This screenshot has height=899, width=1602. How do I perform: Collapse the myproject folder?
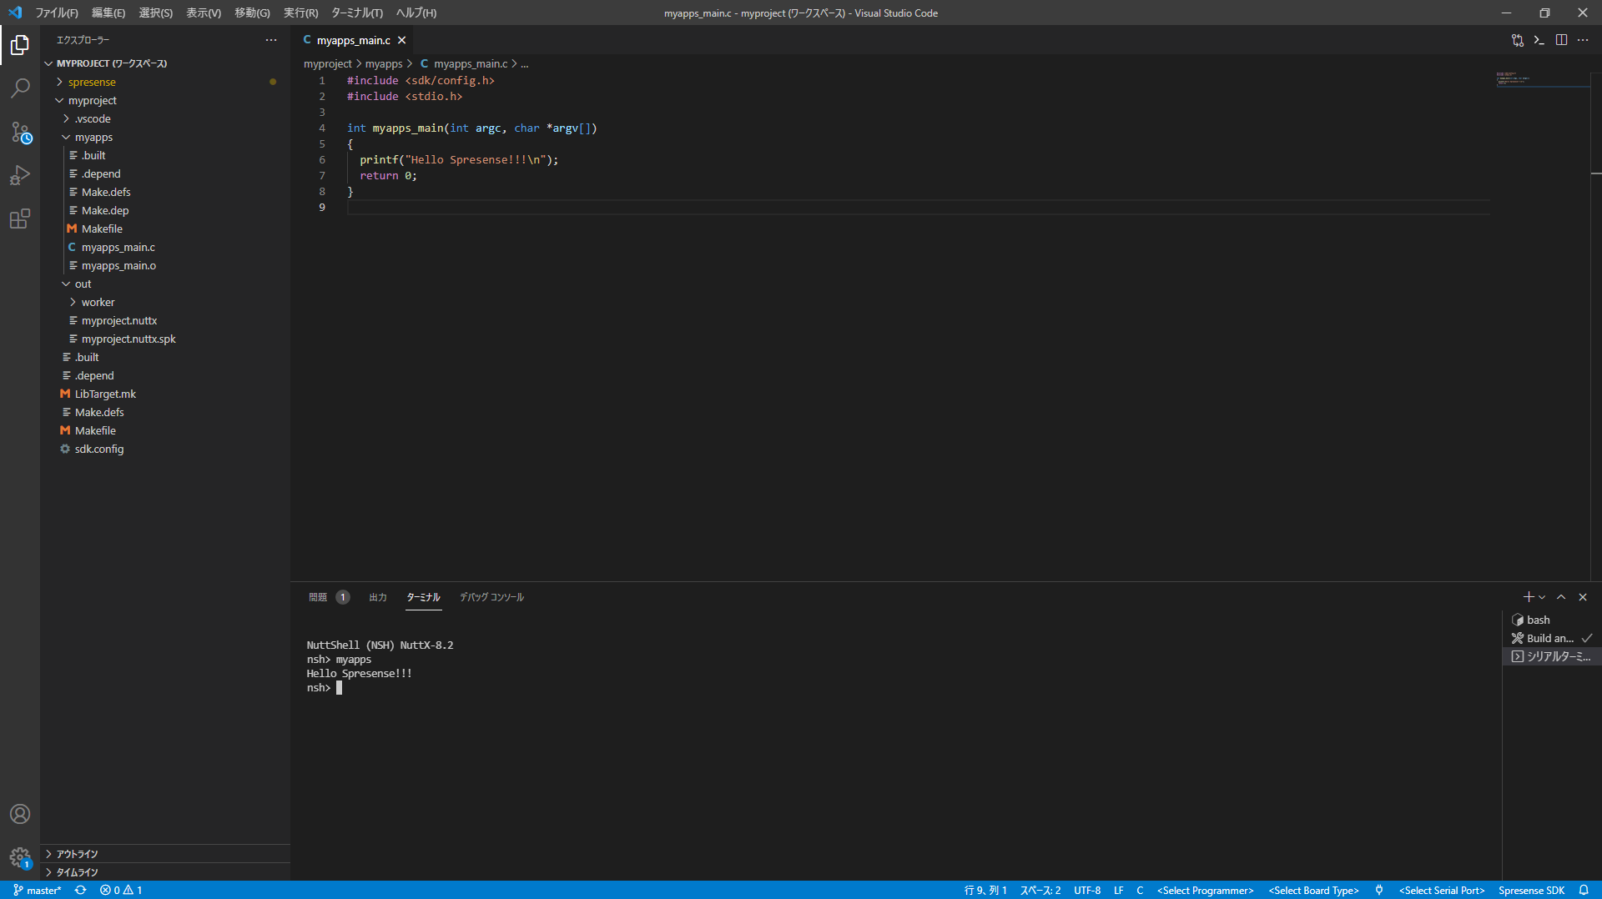[165, 100]
